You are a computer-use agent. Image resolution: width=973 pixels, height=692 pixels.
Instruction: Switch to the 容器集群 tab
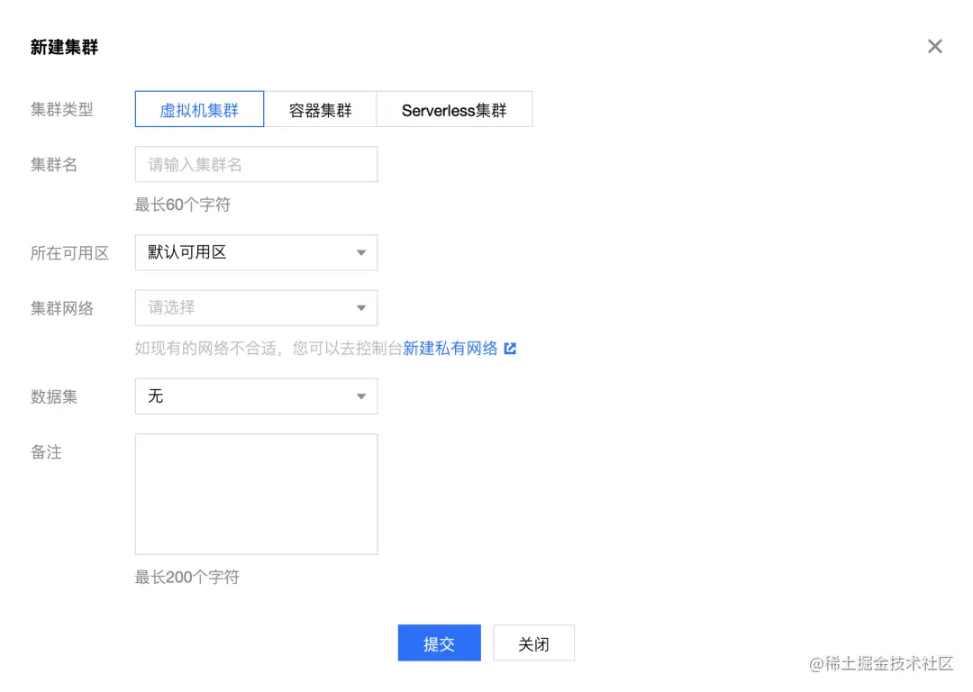coord(320,108)
